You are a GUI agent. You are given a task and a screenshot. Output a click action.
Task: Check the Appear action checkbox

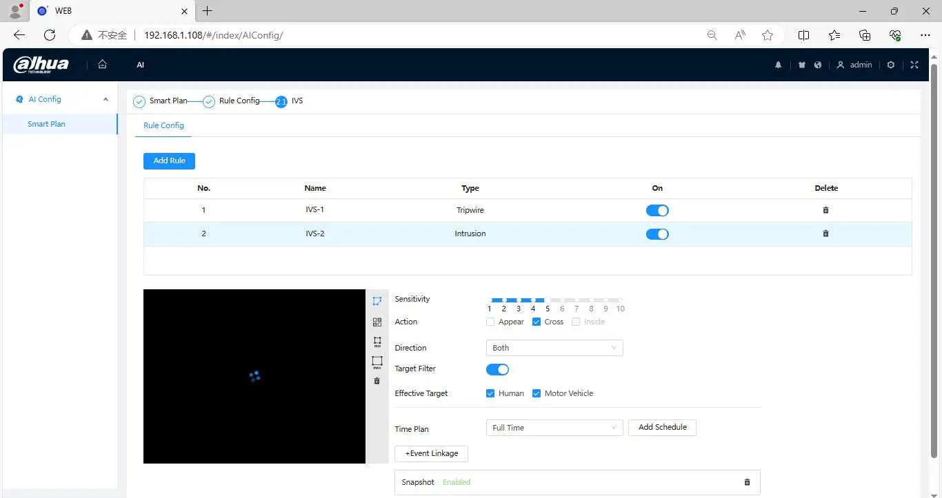490,322
